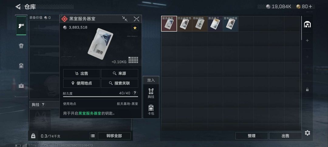Viewport: 328px width, 147px height.
Task: Click the 转移全部 transfer all button
Action: (x=114, y=136)
